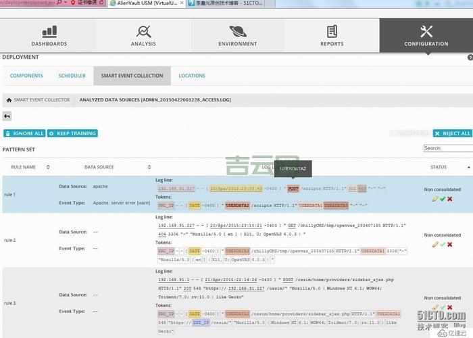The height and width of the screenshot is (338, 473).
Task: Open the Reports section
Action: point(332,36)
